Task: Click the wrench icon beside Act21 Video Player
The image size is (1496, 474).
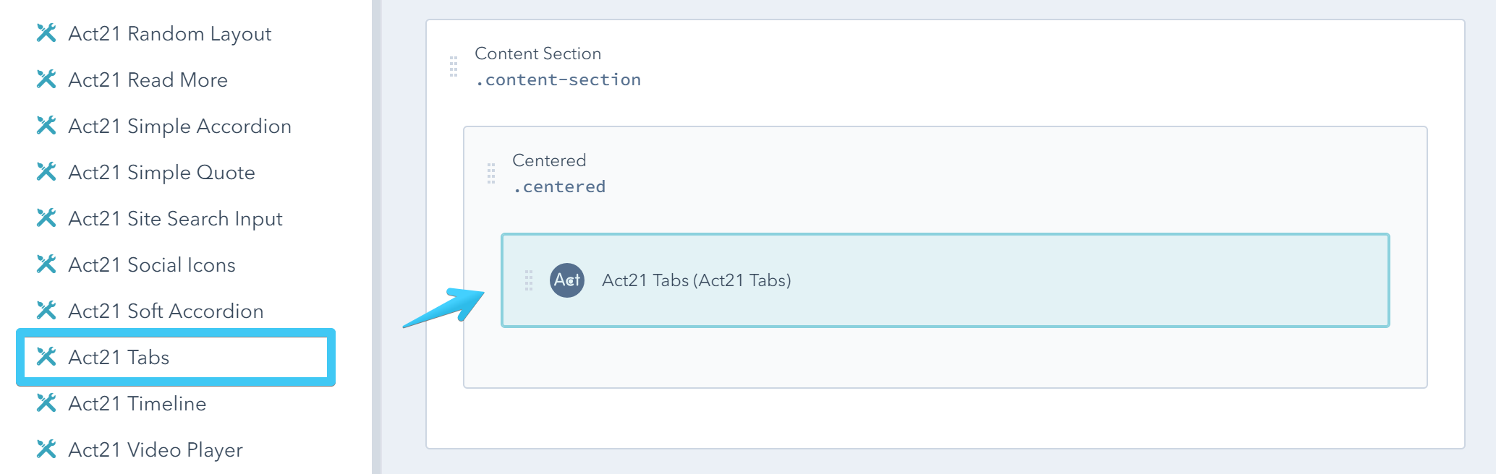Action: point(47,449)
